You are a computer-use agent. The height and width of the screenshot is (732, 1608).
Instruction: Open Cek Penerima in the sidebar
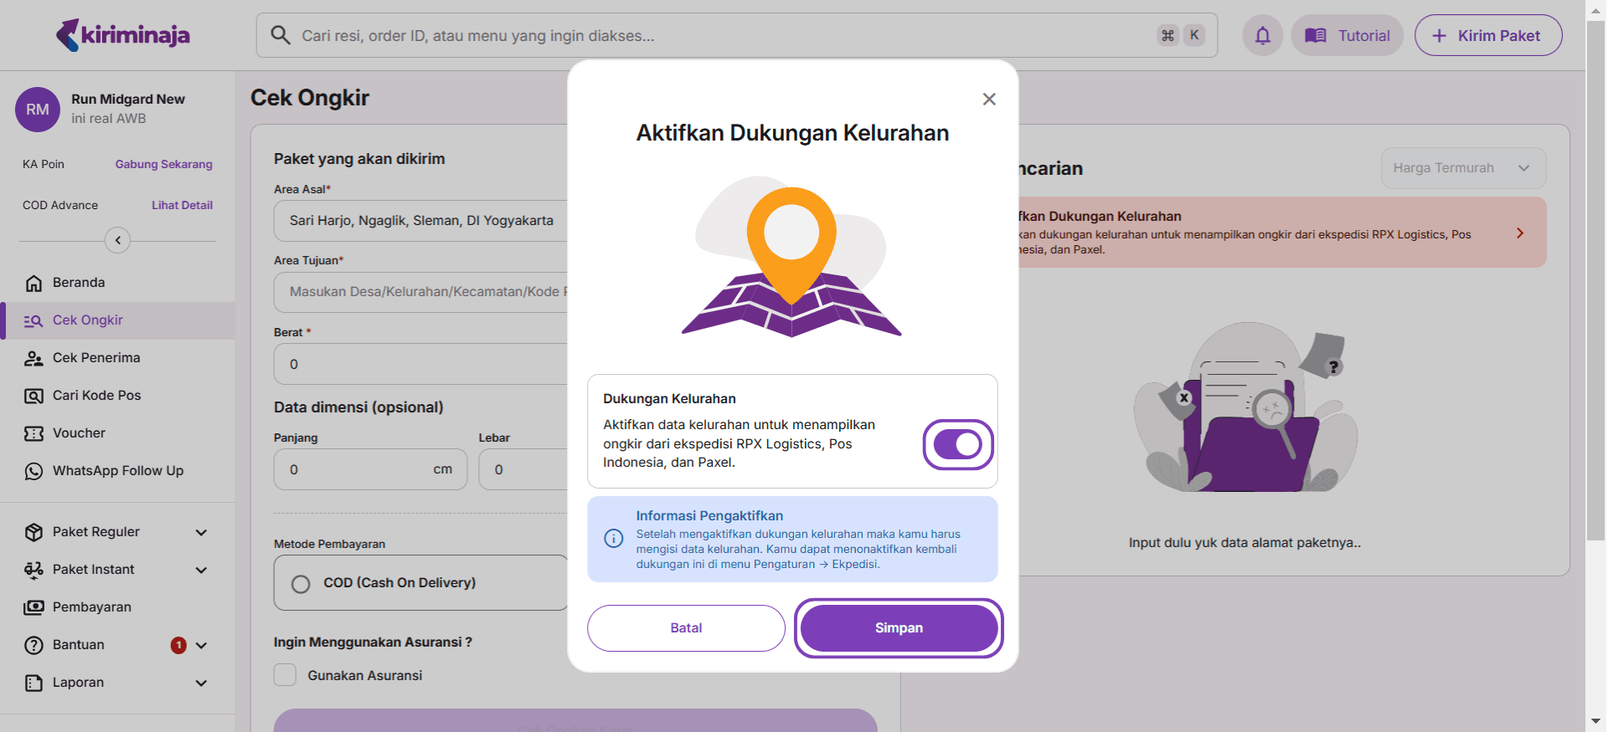tap(96, 358)
